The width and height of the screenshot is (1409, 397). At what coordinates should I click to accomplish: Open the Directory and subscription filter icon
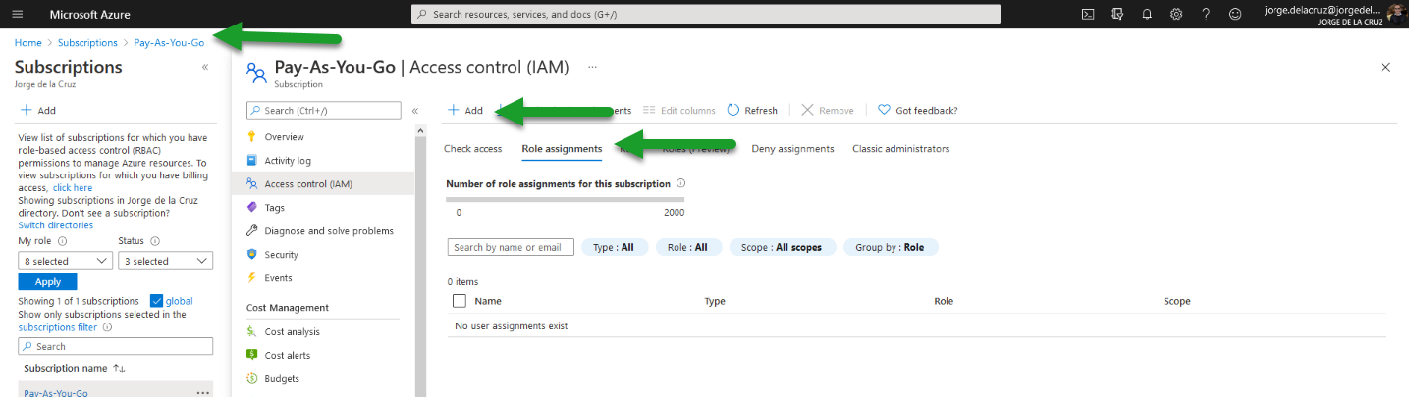click(x=1117, y=14)
